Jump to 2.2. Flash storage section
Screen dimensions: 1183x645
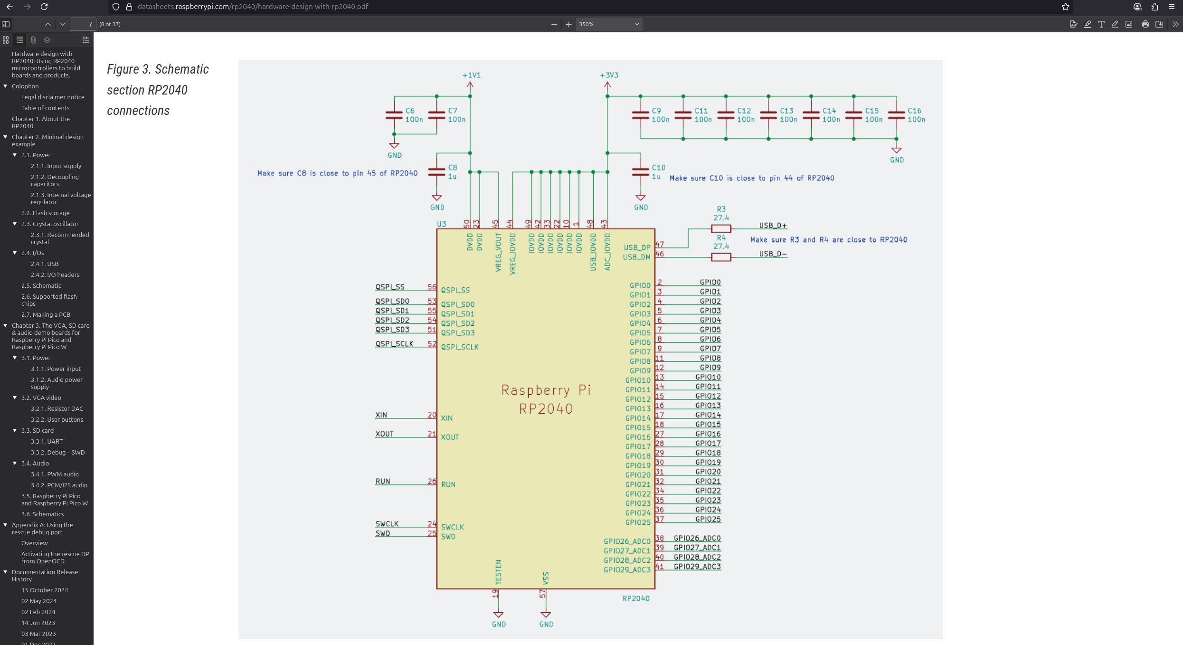[x=45, y=213]
